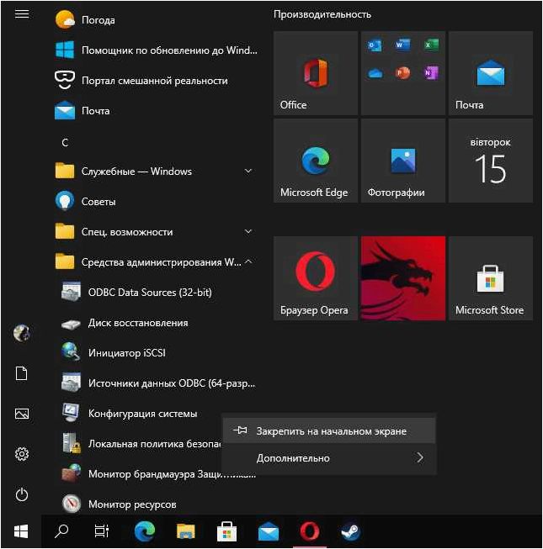The width and height of the screenshot is (543, 549).
Task: Open OneNote in the Office apps tile
Action: click(431, 73)
